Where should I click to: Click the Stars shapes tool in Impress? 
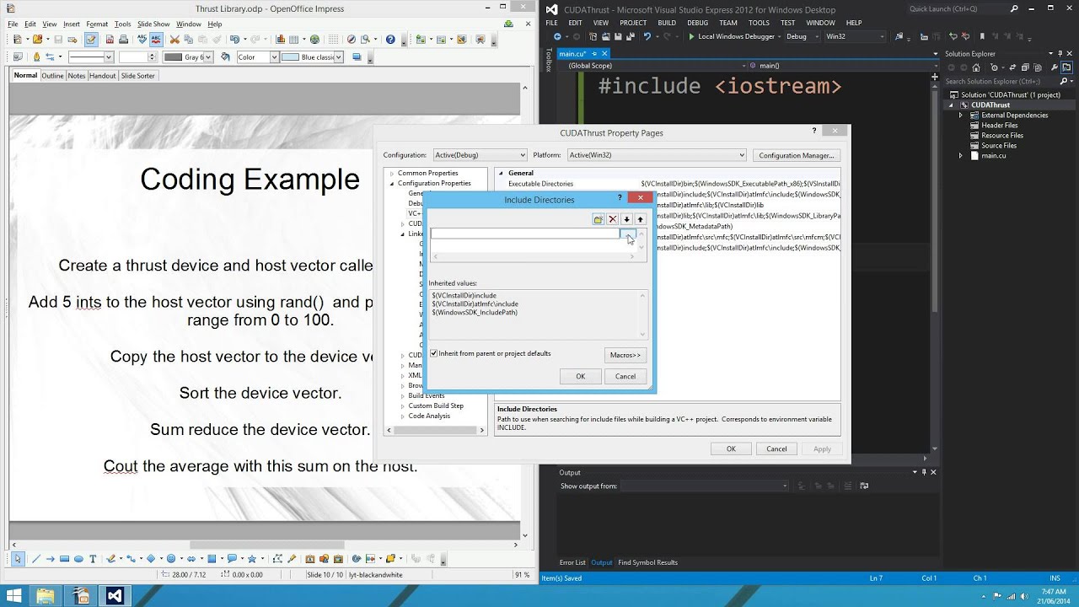point(252,558)
